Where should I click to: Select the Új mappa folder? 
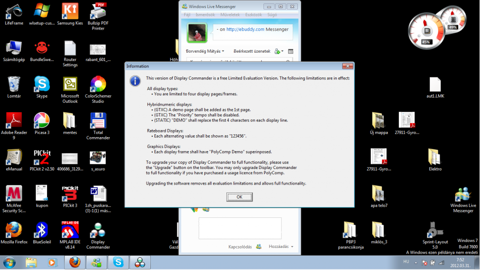(379, 123)
